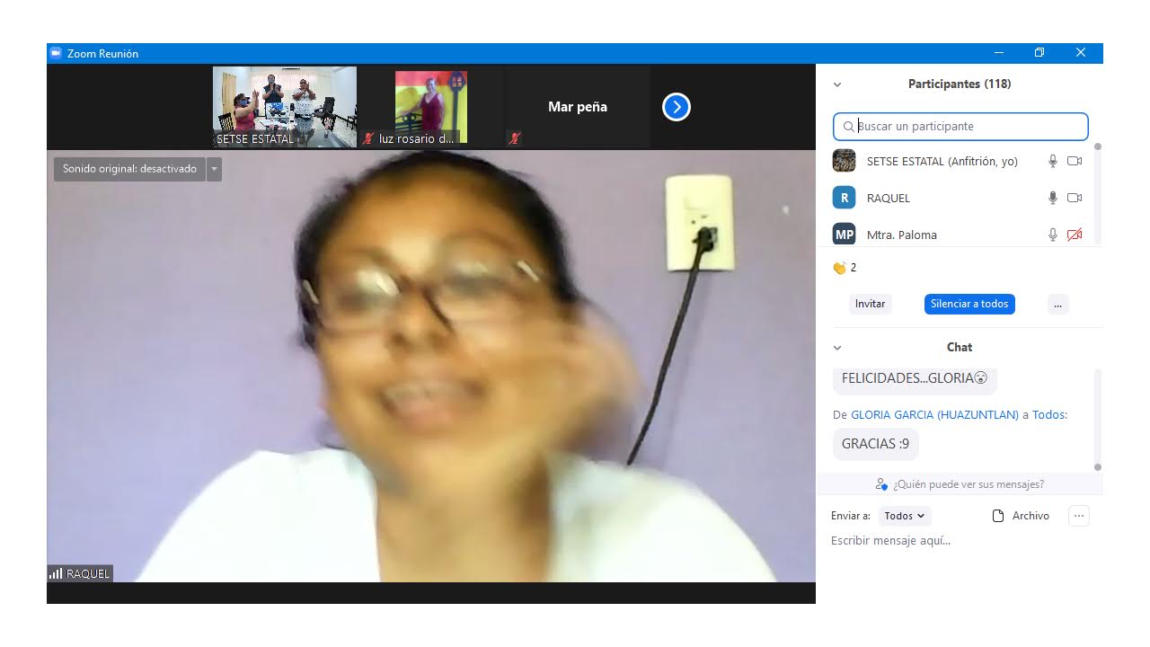Image resolution: width=1150 pixels, height=647 pixels.
Task: Click the chat messages scrollbar
Action: pos(1097,419)
